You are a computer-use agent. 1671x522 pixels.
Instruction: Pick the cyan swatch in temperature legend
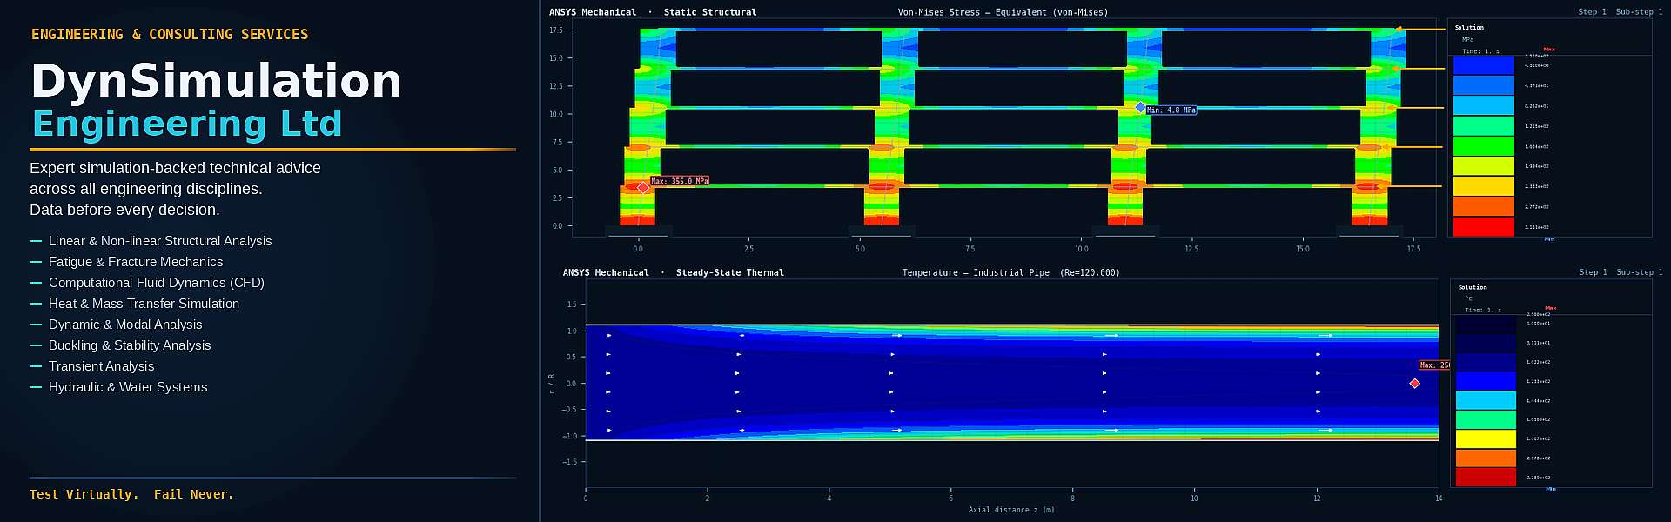(1486, 400)
